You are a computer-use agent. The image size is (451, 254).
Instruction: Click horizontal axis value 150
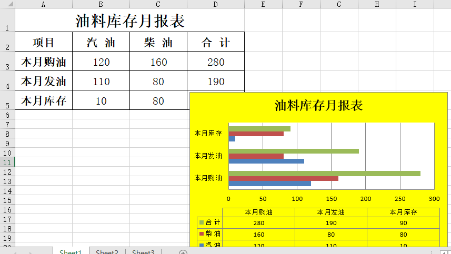[x=332, y=199]
